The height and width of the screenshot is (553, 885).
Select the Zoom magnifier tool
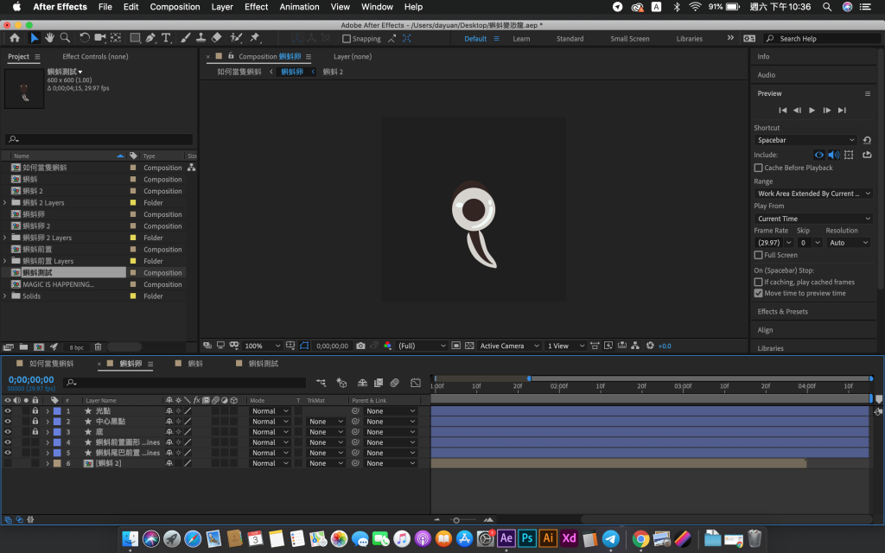pyautogui.click(x=65, y=38)
